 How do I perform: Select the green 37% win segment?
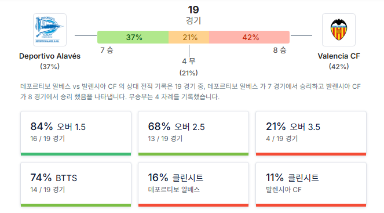(133, 37)
